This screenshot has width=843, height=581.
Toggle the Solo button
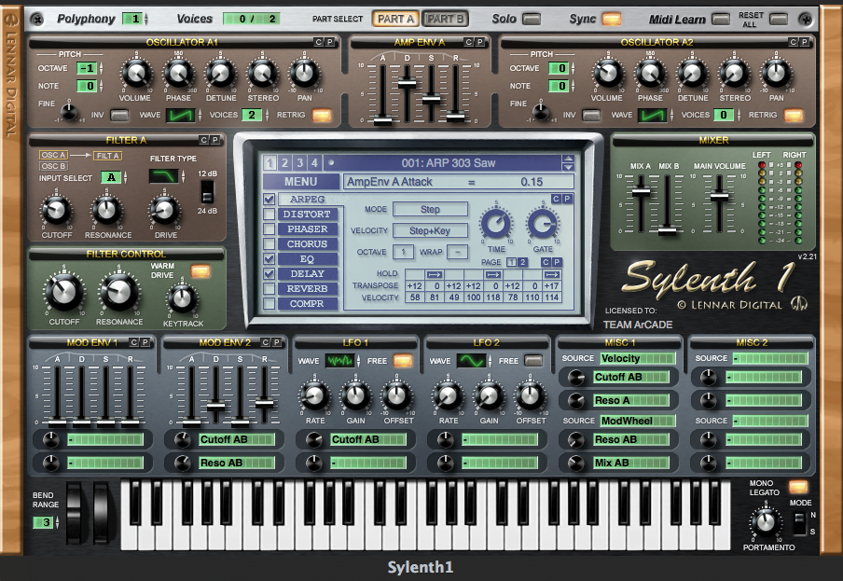(x=532, y=20)
